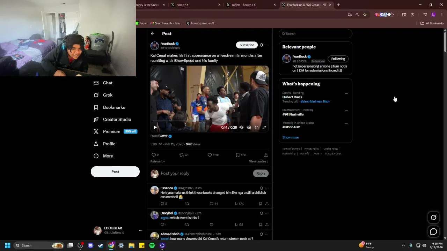The height and width of the screenshot is (251, 447).
Task: Expand the More menu in the sidebar
Action: [103, 156]
